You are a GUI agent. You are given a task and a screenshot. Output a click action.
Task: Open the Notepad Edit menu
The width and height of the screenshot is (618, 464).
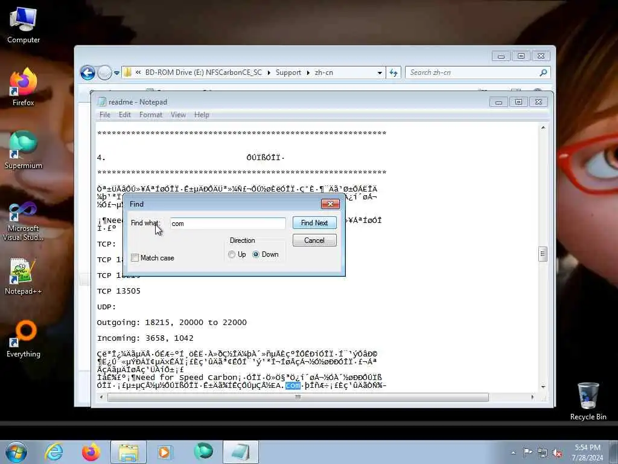point(124,115)
